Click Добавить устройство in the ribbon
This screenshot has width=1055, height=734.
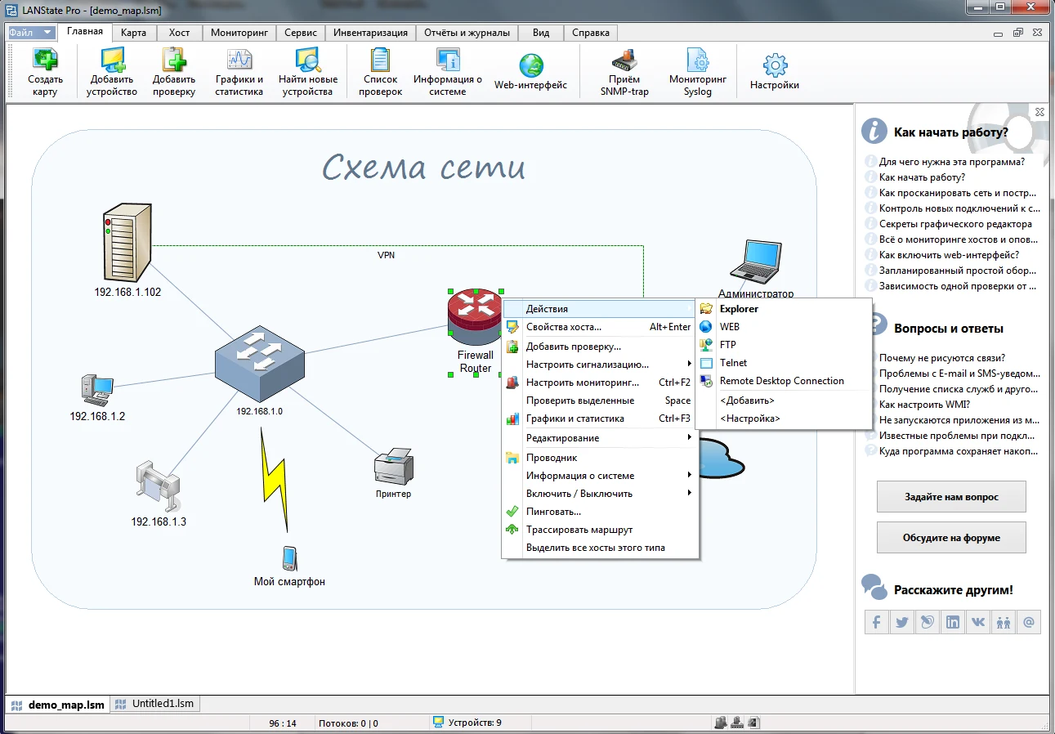click(x=112, y=73)
